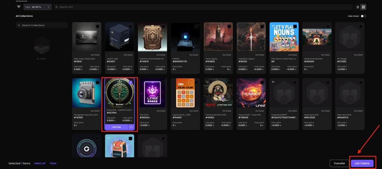Check the Meta Apes Relic #9673226 checkbox

328,83
